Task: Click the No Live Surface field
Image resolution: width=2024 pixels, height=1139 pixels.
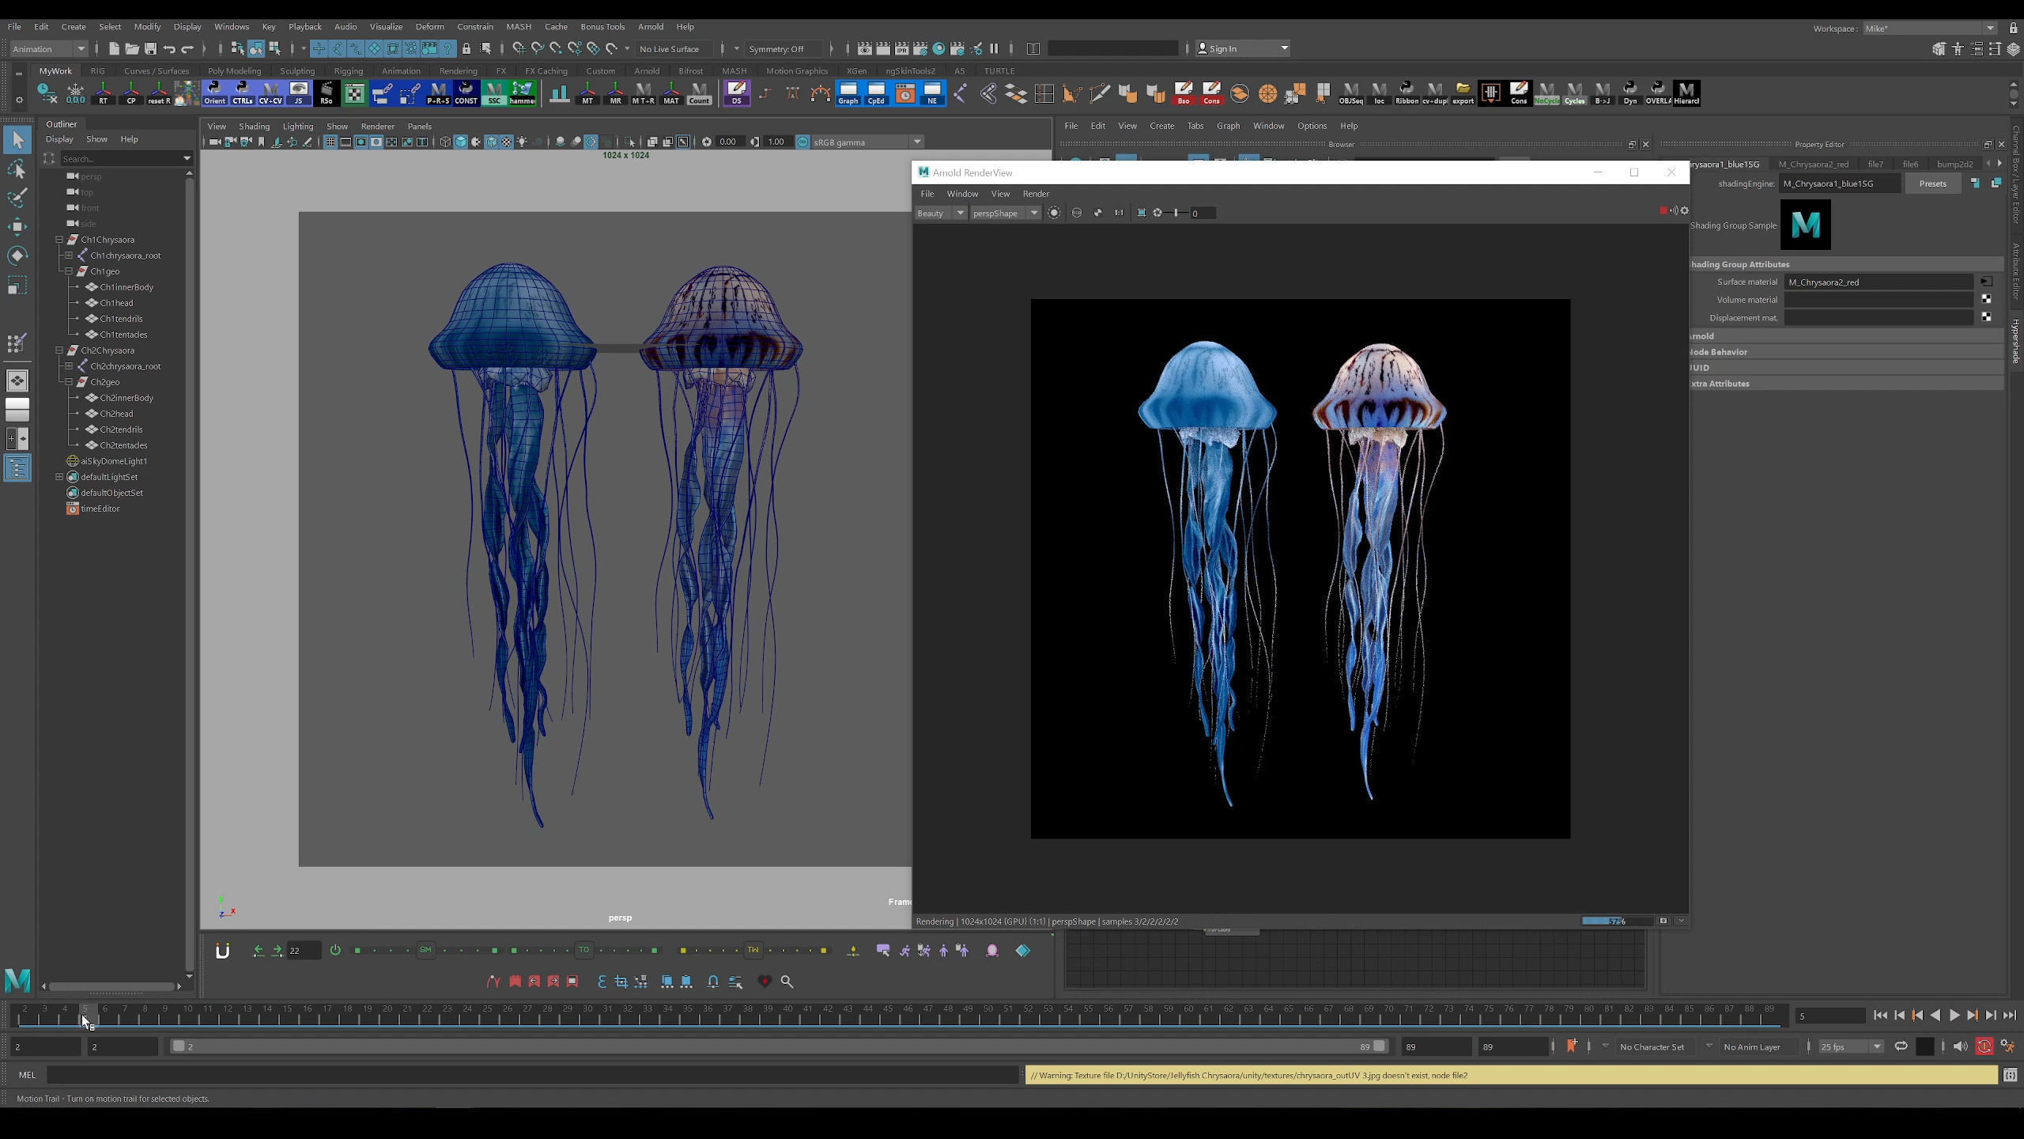Action: pos(675,48)
